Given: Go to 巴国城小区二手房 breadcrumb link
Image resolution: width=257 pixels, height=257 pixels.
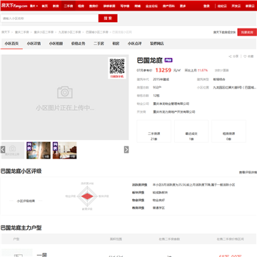Looking at the screenshot, I should click(x=97, y=32).
